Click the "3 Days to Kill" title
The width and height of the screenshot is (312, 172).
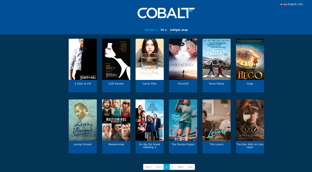(83, 84)
